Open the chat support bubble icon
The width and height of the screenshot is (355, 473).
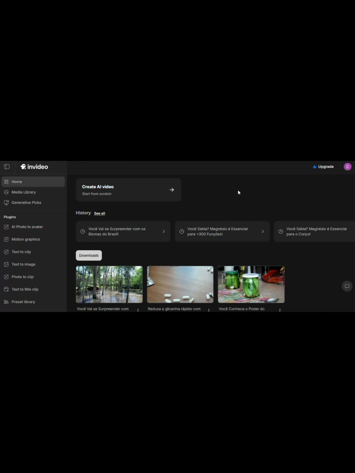(347, 286)
